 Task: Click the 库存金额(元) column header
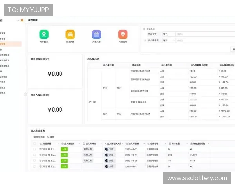click(x=199, y=143)
